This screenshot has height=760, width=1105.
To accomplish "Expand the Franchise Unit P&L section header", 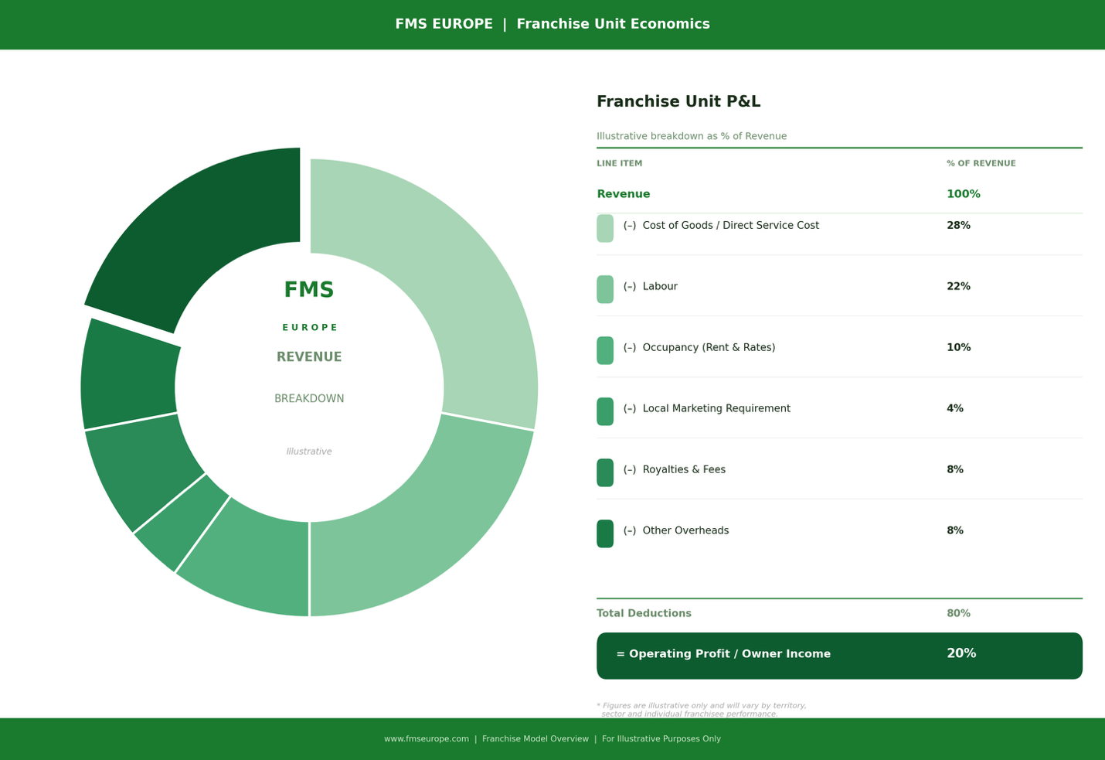I will point(678,101).
